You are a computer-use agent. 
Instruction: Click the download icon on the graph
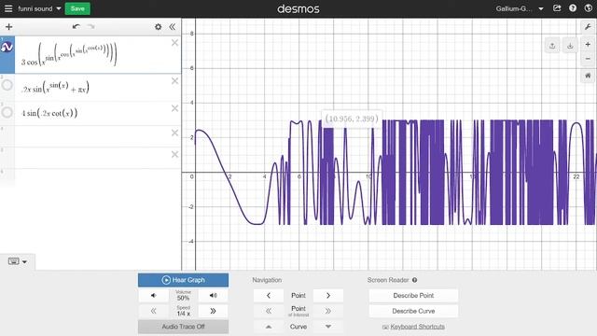(570, 46)
